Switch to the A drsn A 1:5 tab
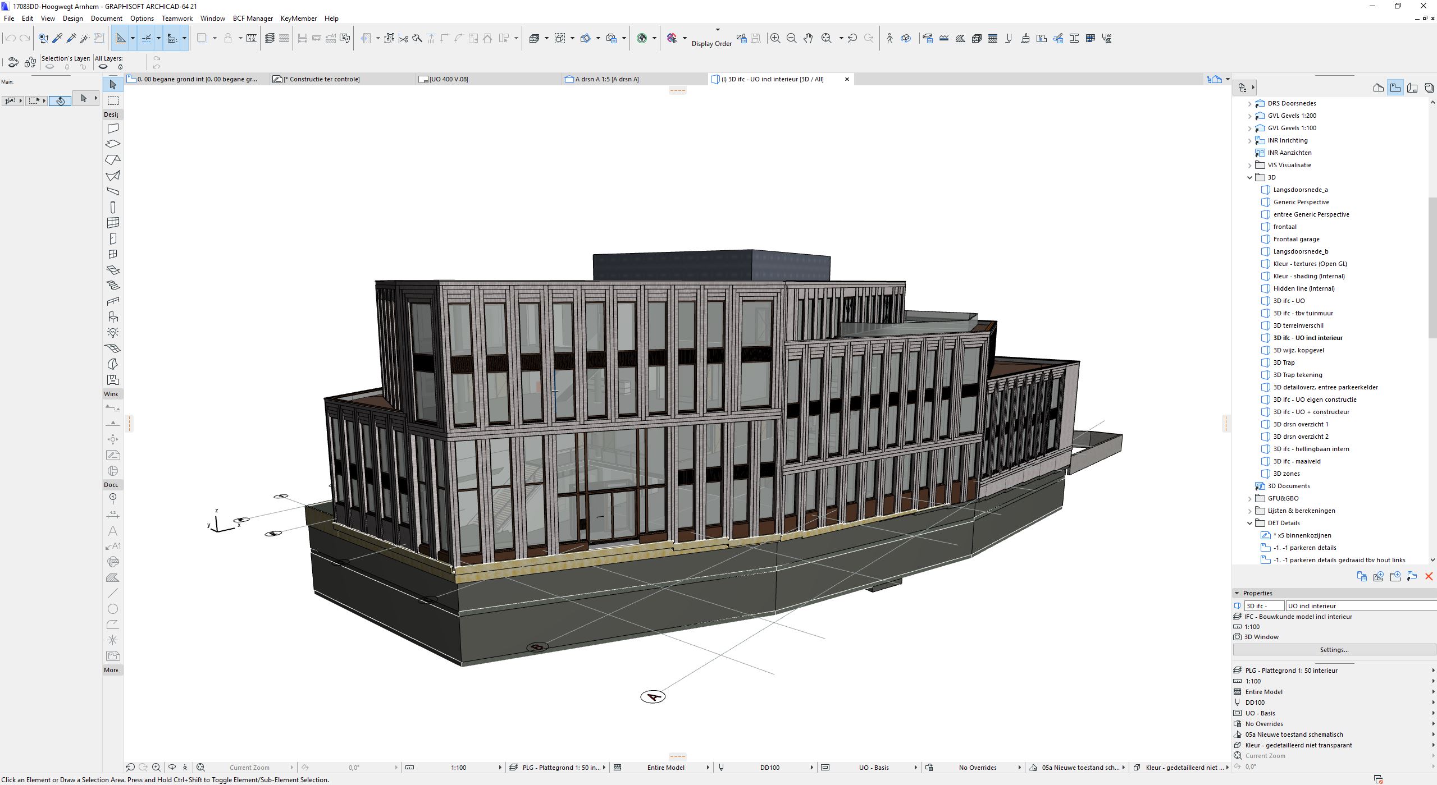 tap(635, 79)
